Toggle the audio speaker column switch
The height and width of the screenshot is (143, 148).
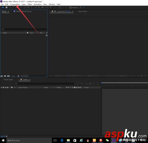(4, 88)
